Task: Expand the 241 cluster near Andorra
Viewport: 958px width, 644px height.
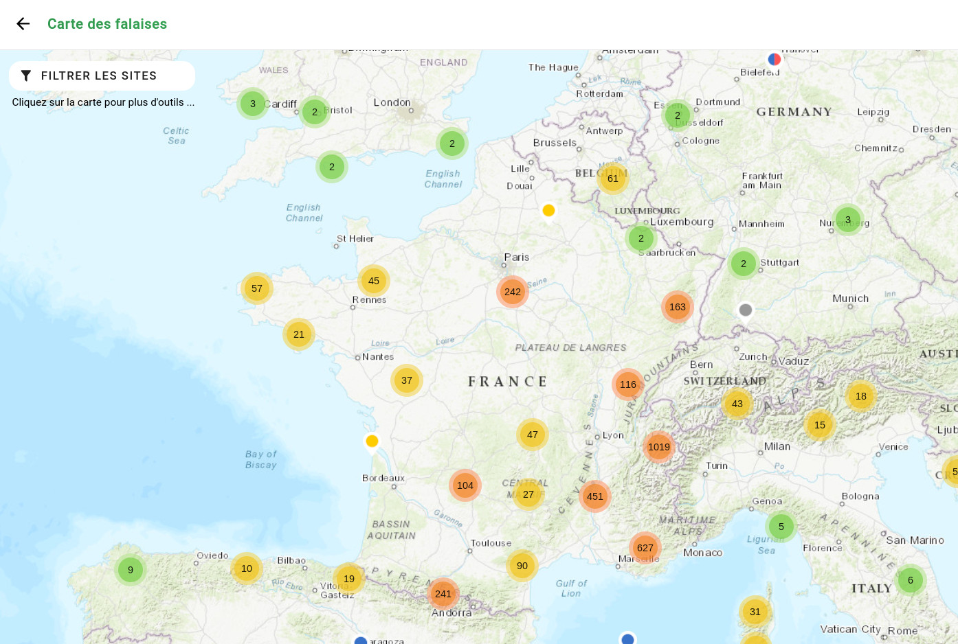Action: [443, 595]
